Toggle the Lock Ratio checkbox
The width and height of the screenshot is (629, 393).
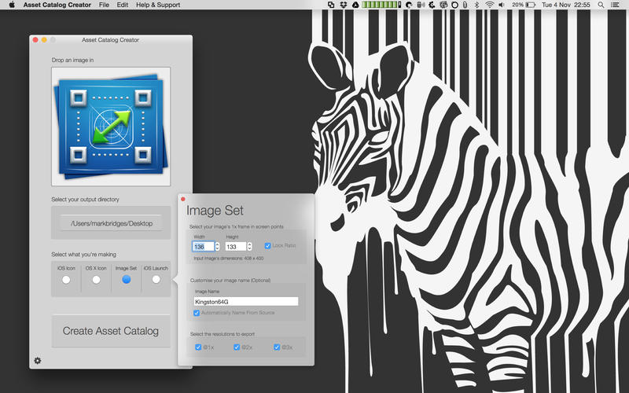pyautogui.click(x=267, y=245)
